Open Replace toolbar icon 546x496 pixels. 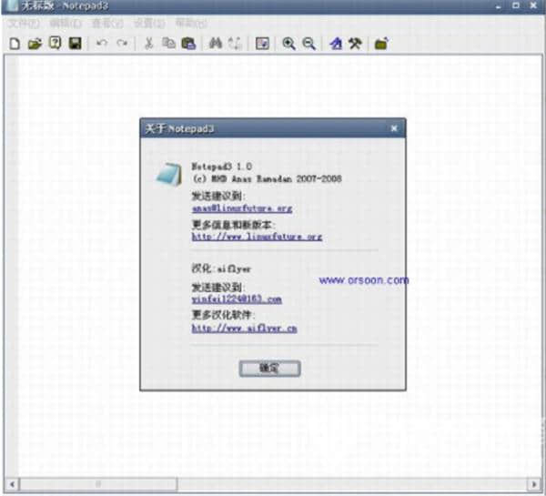point(235,44)
